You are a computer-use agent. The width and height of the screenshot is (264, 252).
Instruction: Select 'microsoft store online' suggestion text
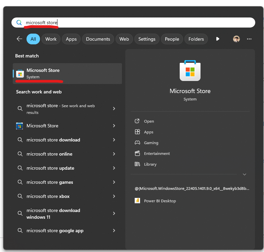pos(49,154)
